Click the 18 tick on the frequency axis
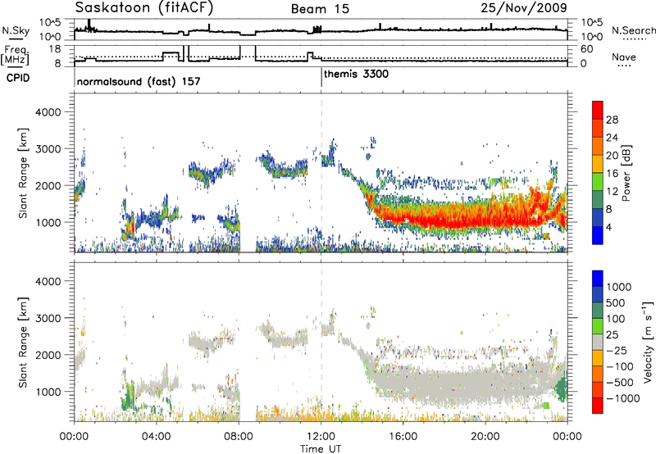Viewport: 656px width, 454px height. tap(54, 49)
